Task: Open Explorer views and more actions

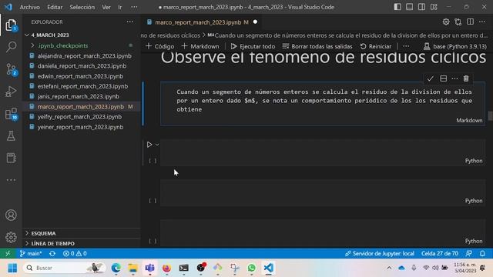Action: point(130,22)
